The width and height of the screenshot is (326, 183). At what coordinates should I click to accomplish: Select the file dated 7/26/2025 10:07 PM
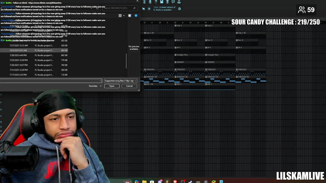point(34,65)
